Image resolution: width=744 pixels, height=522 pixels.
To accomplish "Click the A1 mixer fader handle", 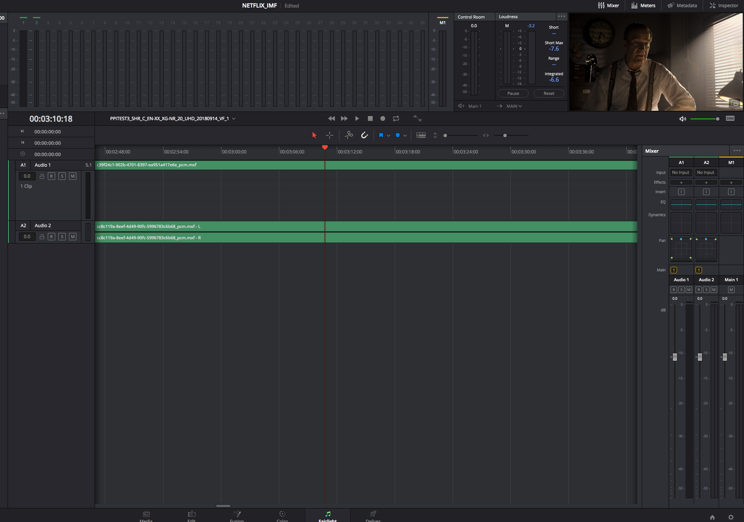I will click(675, 357).
